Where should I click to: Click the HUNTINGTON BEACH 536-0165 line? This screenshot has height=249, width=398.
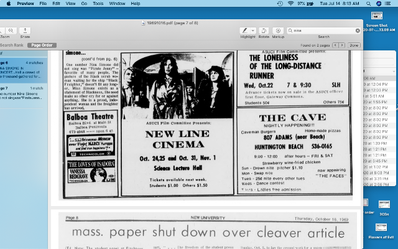(x=294, y=147)
